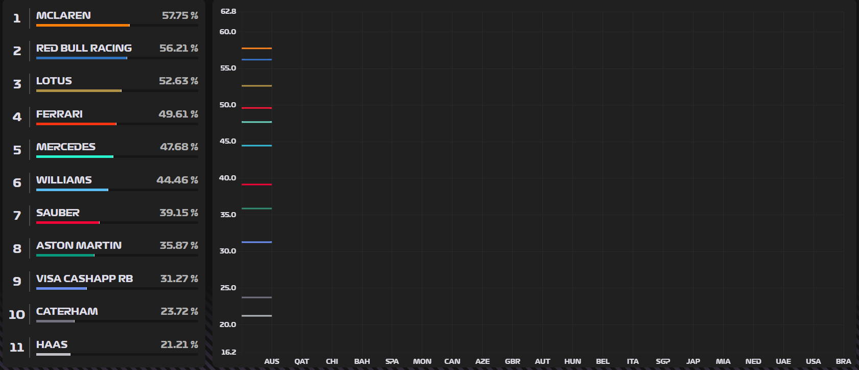Image resolution: width=859 pixels, height=370 pixels.
Task: Click the SPA race label on the axis
Action: [392, 361]
